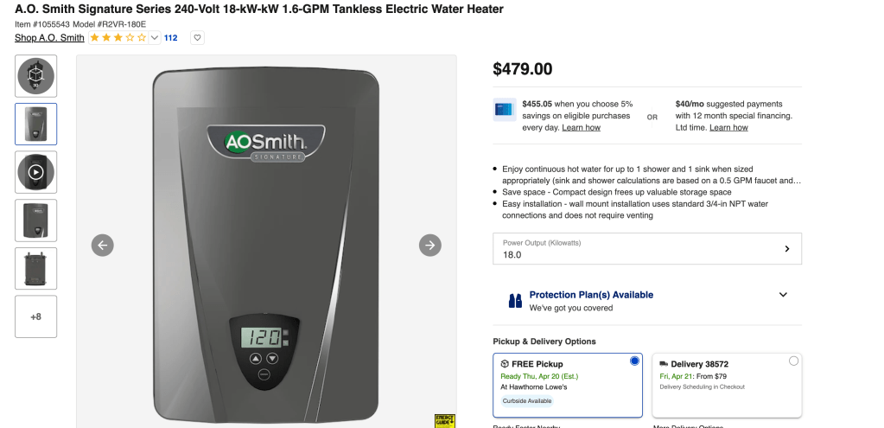Select the rear view heater thumbnail
Viewport: 884px width, 428px height.
[35, 268]
